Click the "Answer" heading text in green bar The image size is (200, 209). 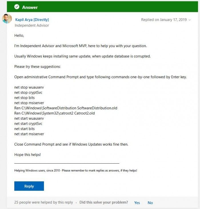point(30,7)
